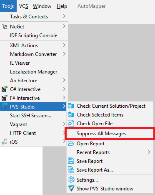Click the Save Report floppy disk icon
Viewport: 155px width, 195px height.
pyautogui.click(x=71, y=161)
